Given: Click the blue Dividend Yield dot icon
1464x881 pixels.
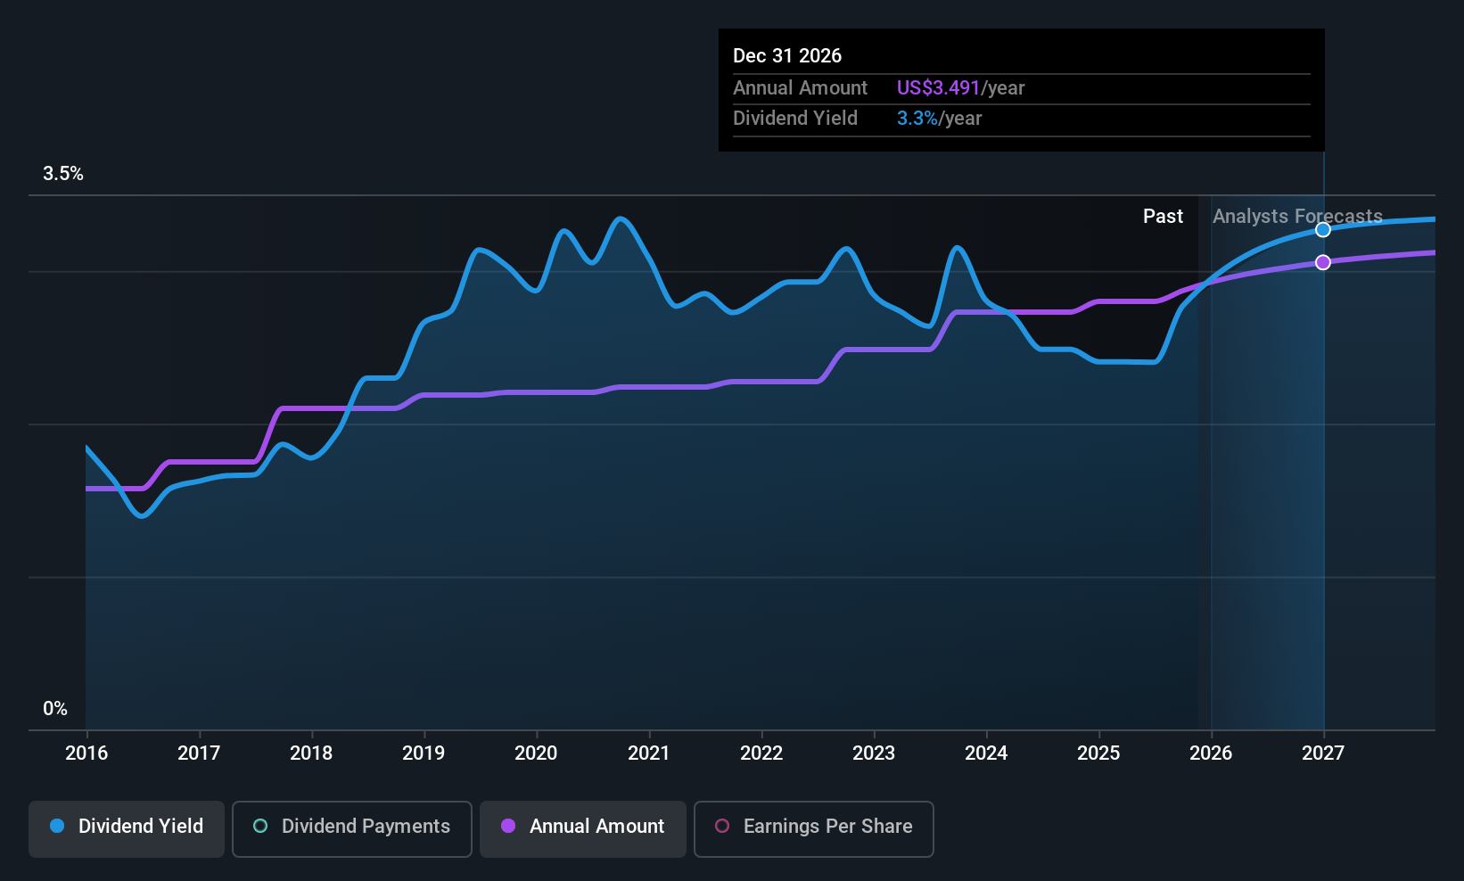Looking at the screenshot, I should tap(57, 827).
